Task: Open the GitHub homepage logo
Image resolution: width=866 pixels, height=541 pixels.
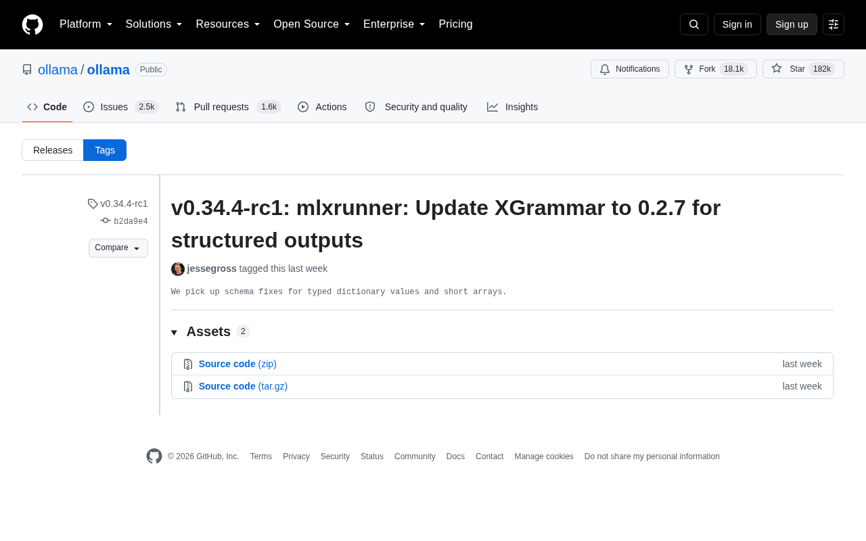Action: [32, 24]
